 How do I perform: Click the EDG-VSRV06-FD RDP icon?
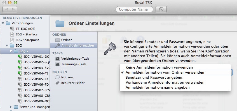click(20, 84)
